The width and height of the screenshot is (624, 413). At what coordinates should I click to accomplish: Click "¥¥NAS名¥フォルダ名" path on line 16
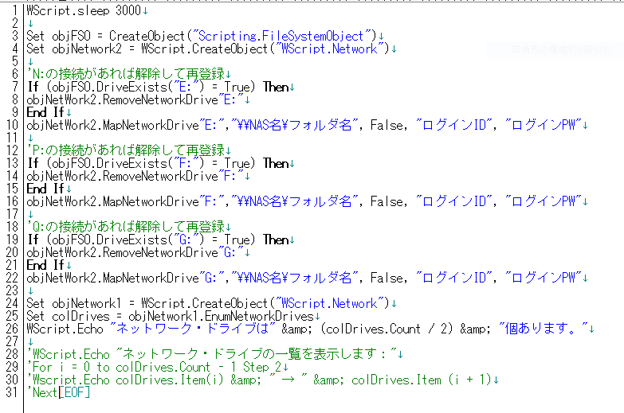pyautogui.click(x=295, y=201)
